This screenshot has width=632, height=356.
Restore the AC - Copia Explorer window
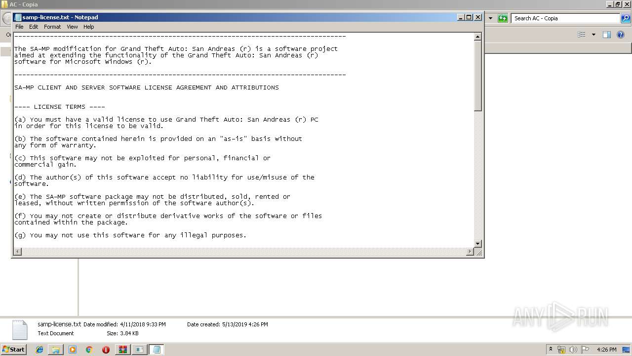pos(618,4)
